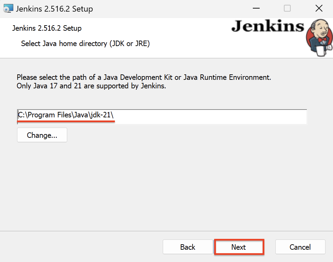
Task: Click the 'Only Java 17 and 21' note
Action: [91, 86]
